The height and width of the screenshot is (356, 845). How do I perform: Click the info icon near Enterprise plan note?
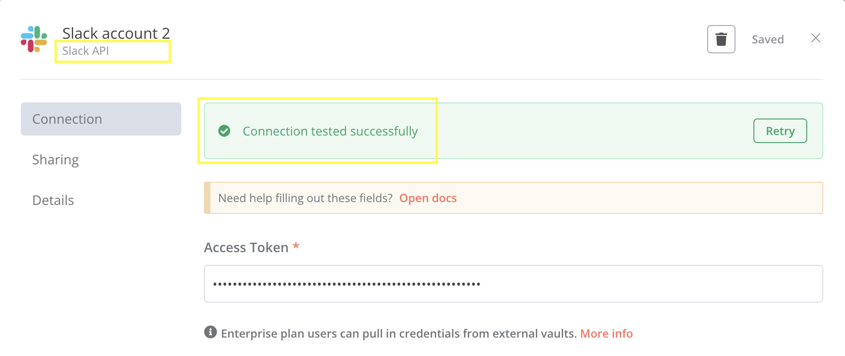[211, 332]
